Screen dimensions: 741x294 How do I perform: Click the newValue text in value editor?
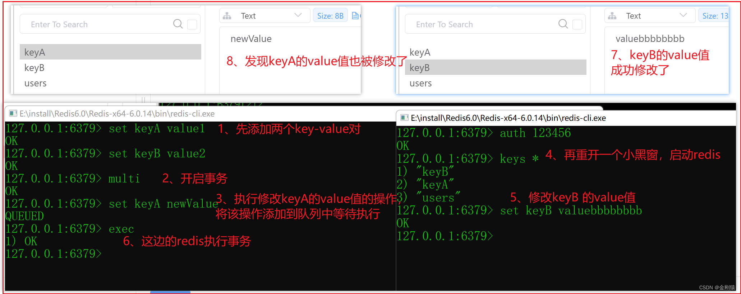(x=251, y=39)
